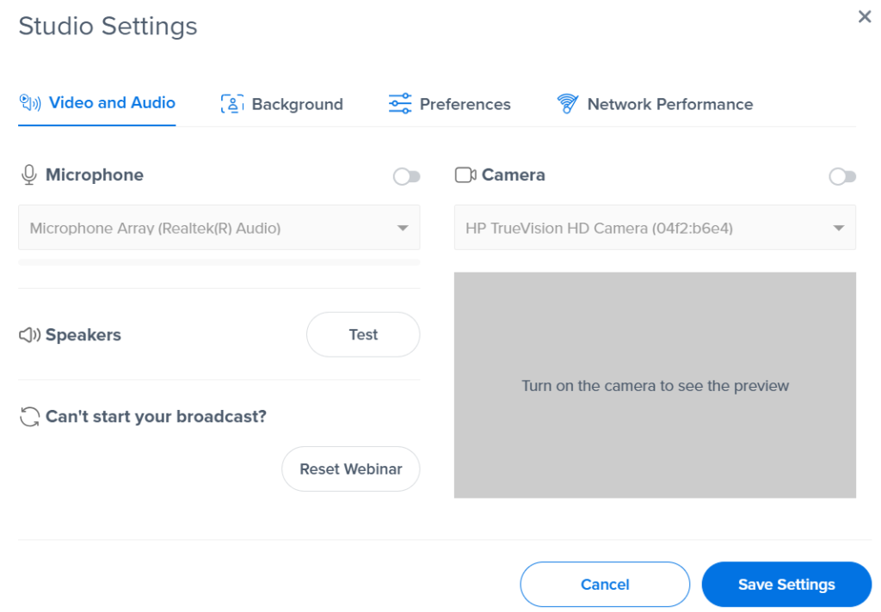
Task: Open the Microphone Array device dropdown
Action: (x=219, y=228)
